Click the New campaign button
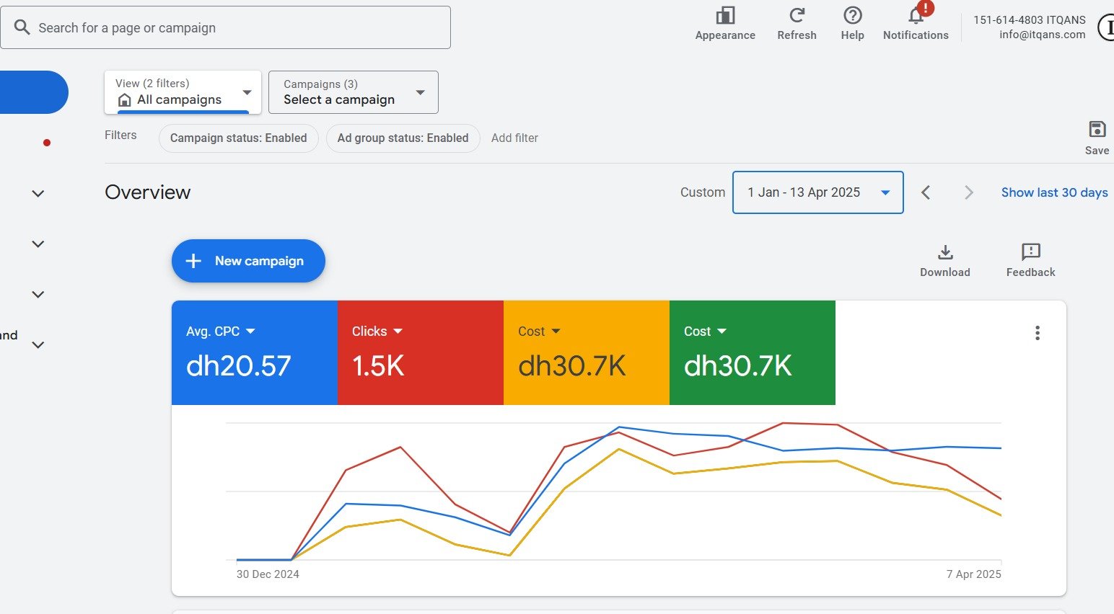The height and width of the screenshot is (614, 1114). coord(248,261)
